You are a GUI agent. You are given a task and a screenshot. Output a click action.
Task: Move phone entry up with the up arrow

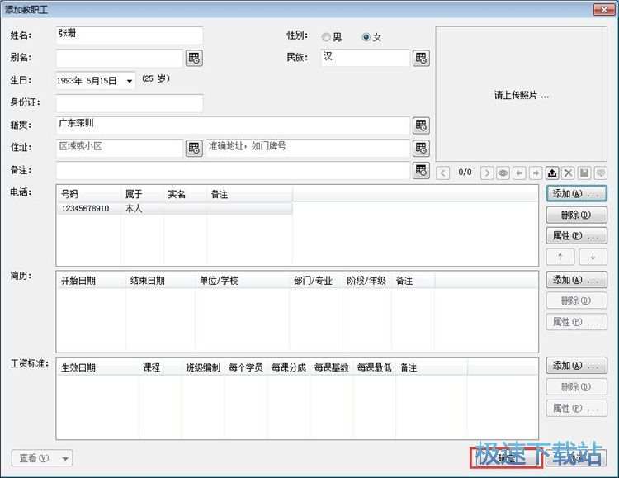coord(560,257)
